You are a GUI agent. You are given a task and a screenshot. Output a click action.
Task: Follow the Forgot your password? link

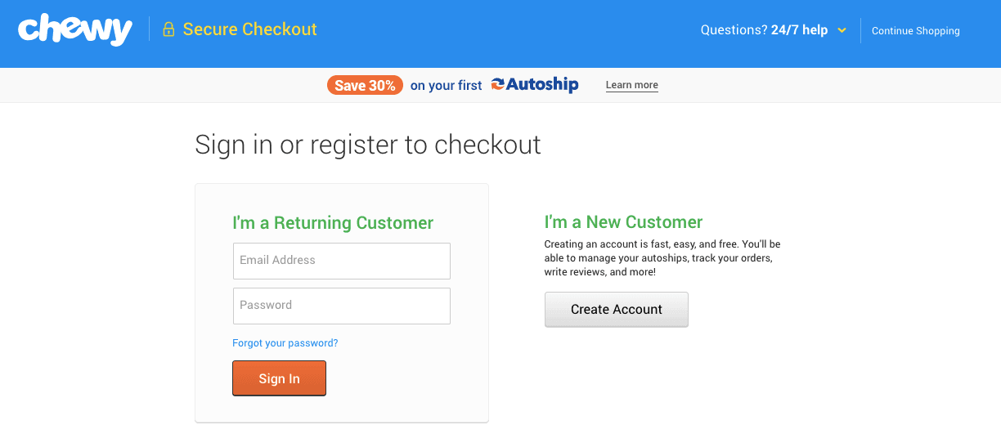pos(285,343)
